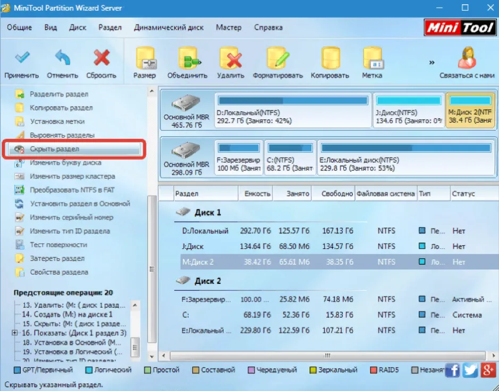Select the J:Диск row in the table
499x391 pixels.
coord(337,246)
